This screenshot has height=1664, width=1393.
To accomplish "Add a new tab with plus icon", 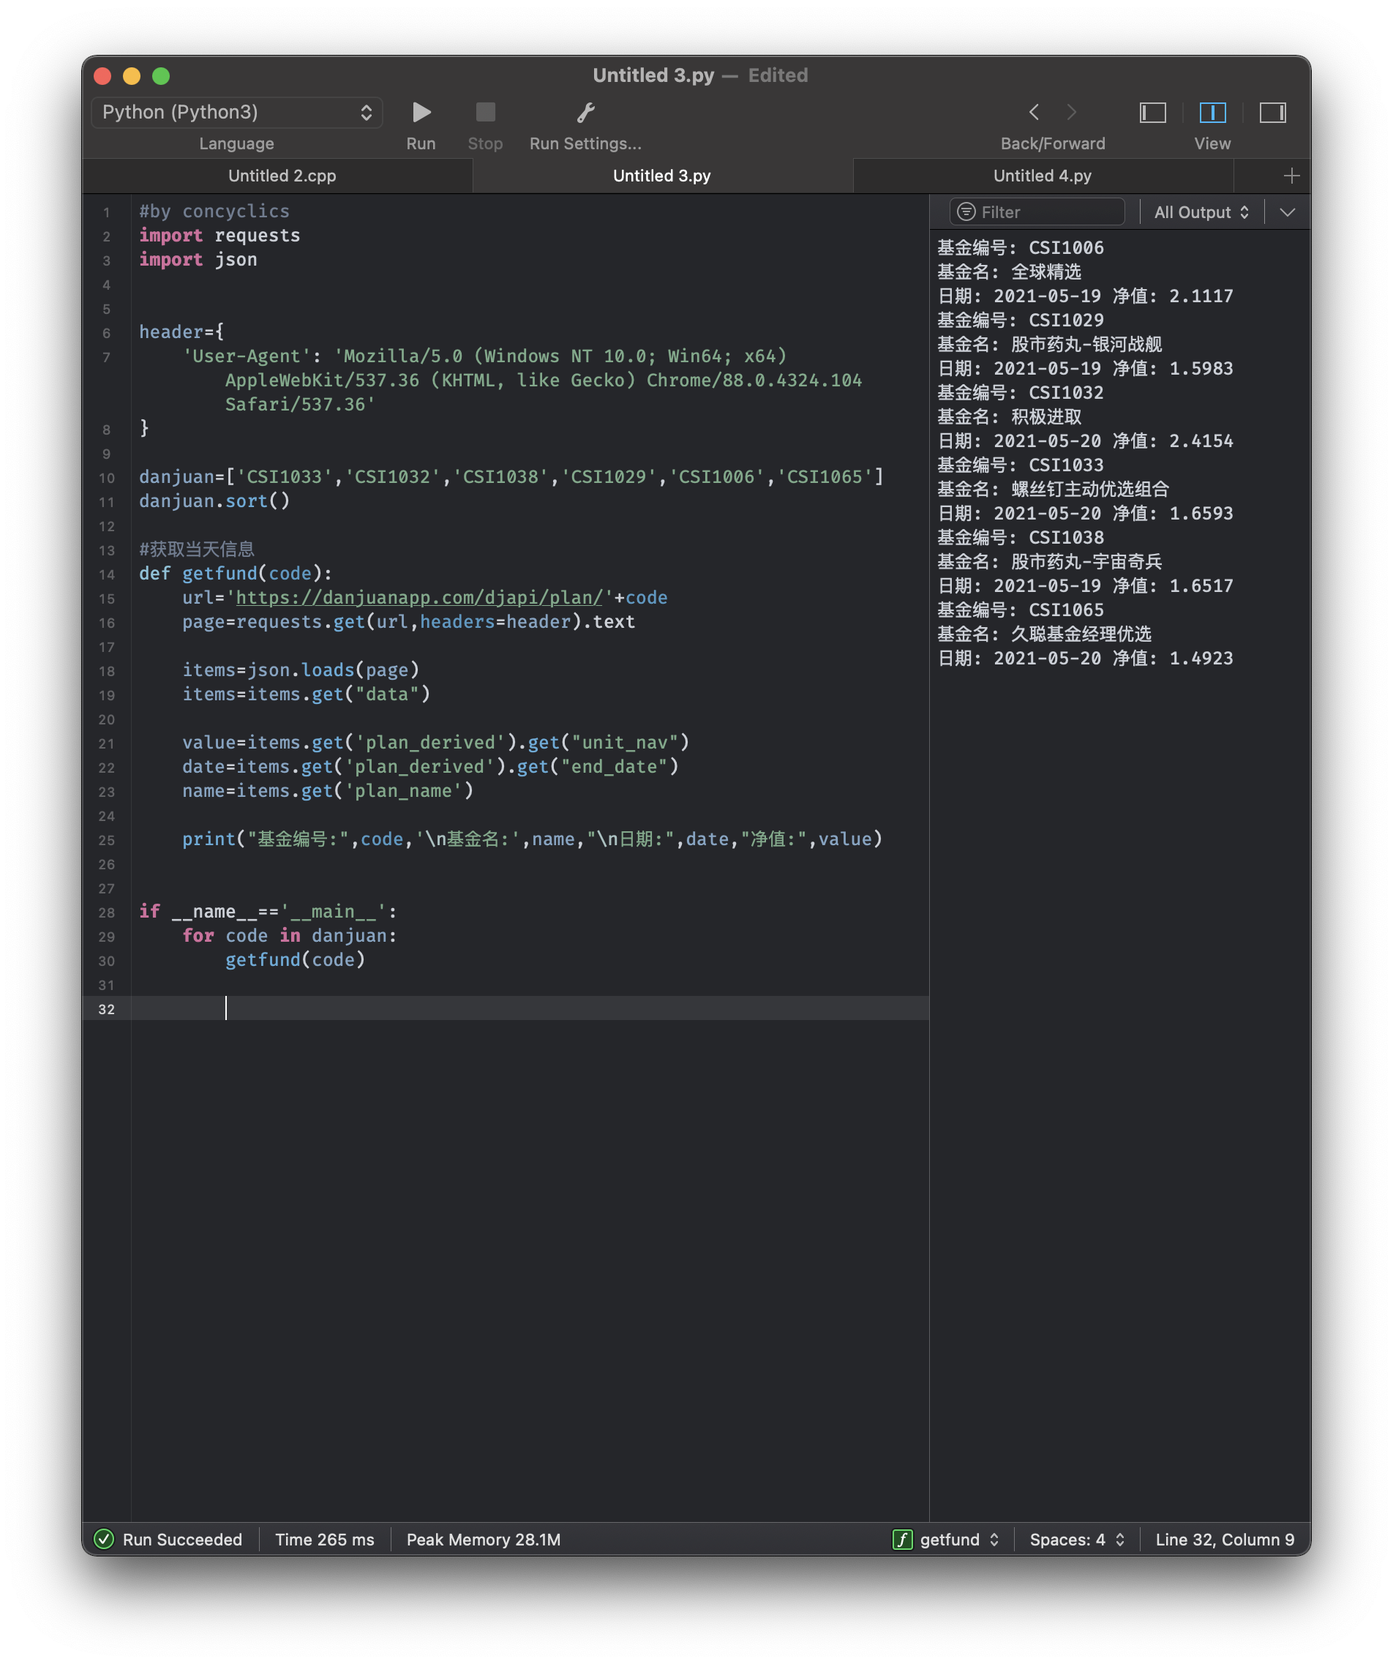I will click(1291, 176).
